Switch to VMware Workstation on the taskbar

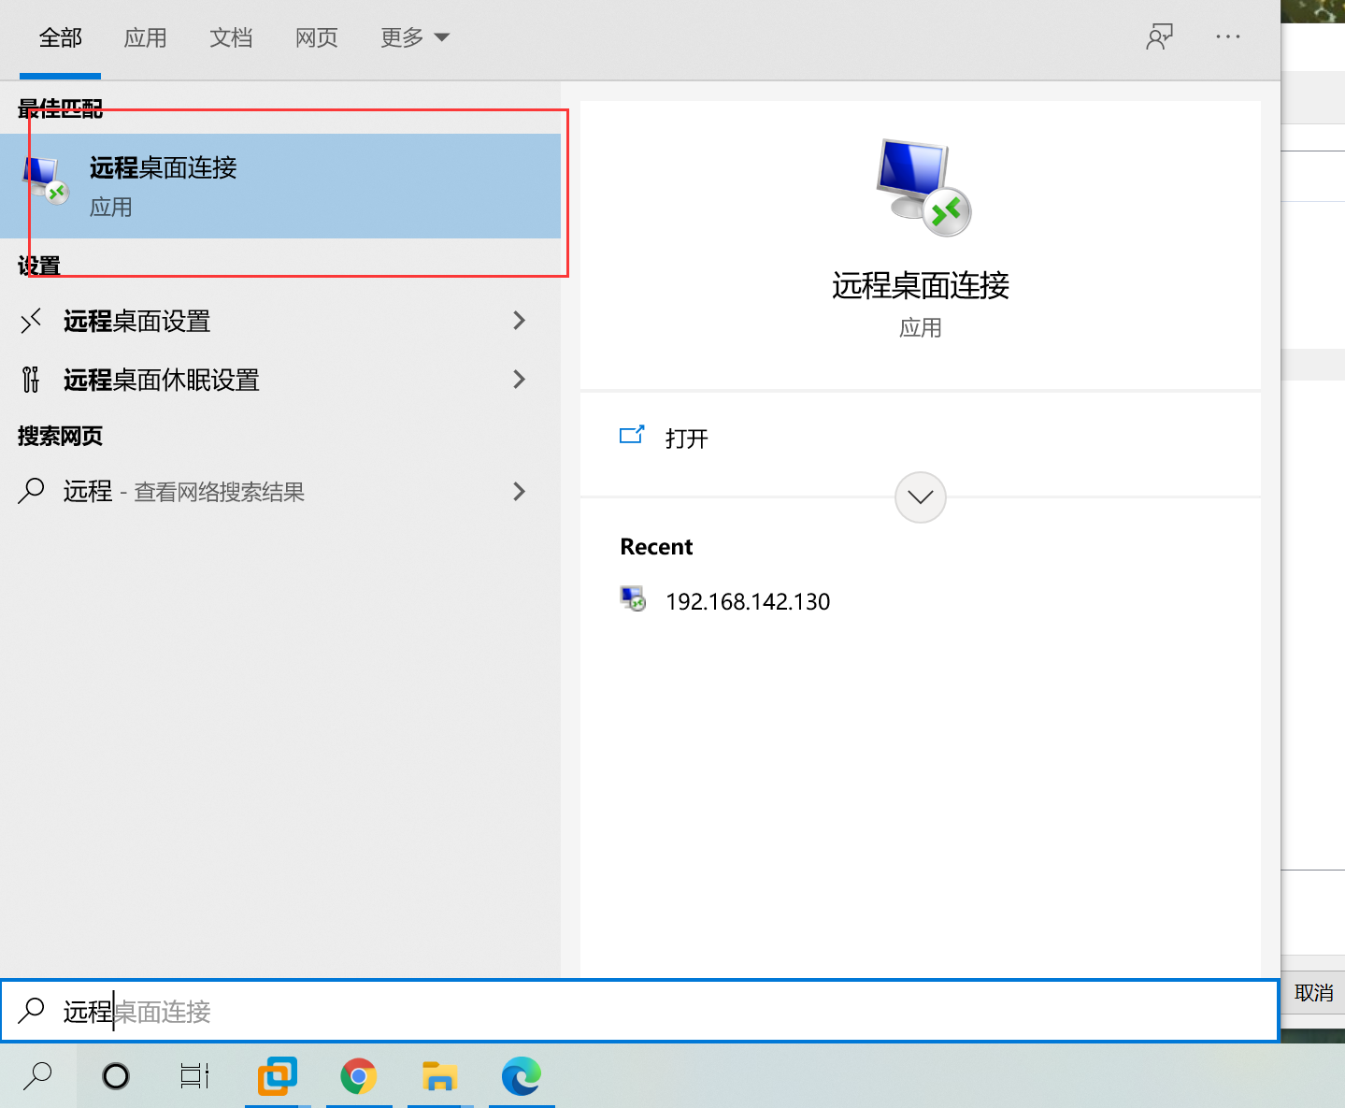click(x=278, y=1076)
